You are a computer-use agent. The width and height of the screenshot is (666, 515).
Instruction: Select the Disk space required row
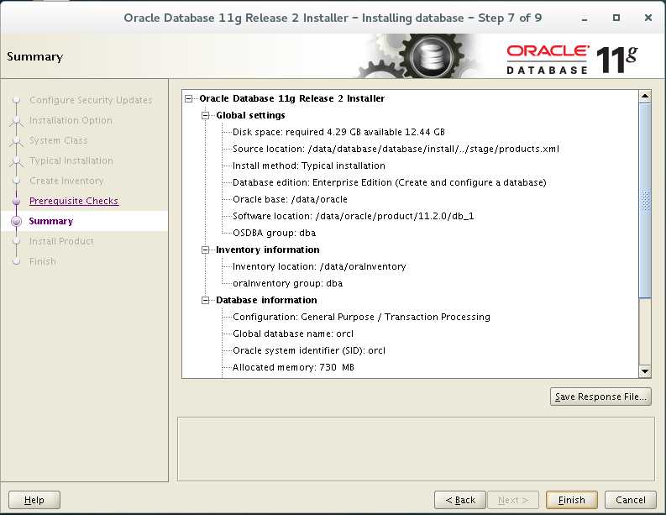coord(338,132)
